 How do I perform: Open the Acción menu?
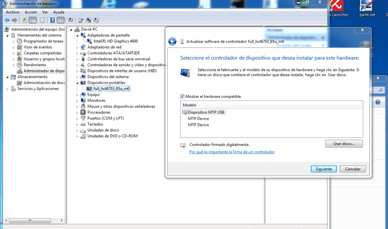coord(31,12)
